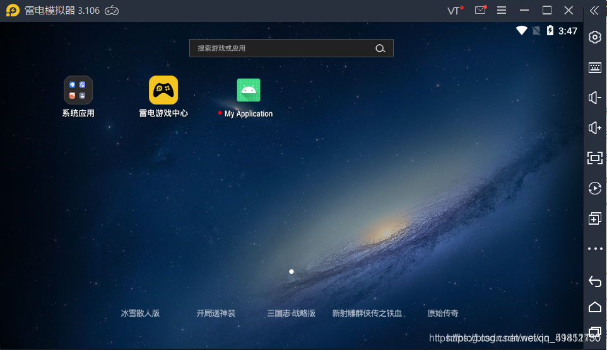Focus the 搜索游戏或应用 search field

291,48
